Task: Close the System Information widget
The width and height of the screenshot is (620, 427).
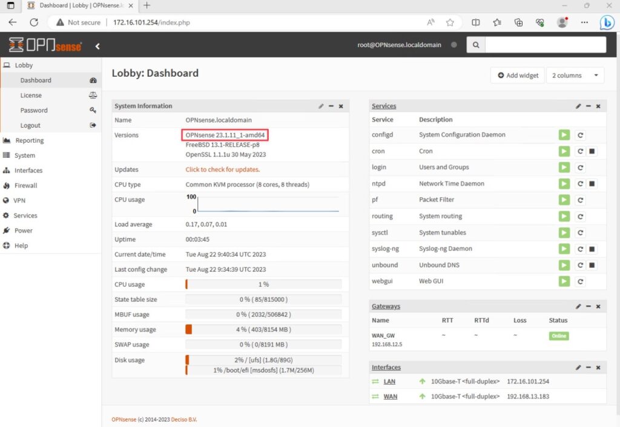Action: [x=341, y=106]
